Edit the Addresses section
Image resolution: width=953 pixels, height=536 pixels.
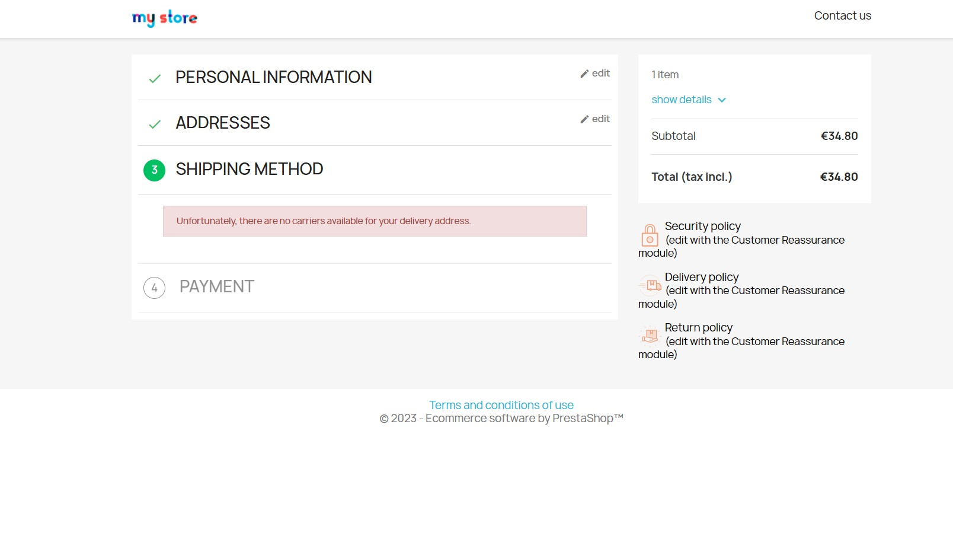[600, 119]
